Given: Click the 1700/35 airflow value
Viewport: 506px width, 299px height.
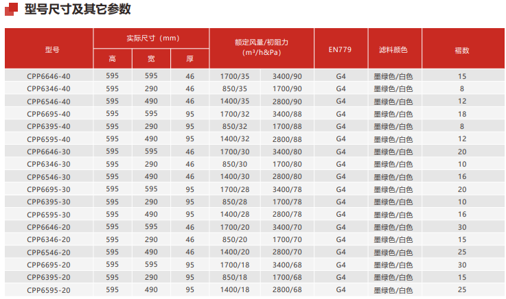Looking at the screenshot, I should pyautogui.click(x=234, y=76).
